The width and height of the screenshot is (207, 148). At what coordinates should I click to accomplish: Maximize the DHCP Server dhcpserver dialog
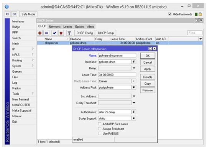point(150,49)
